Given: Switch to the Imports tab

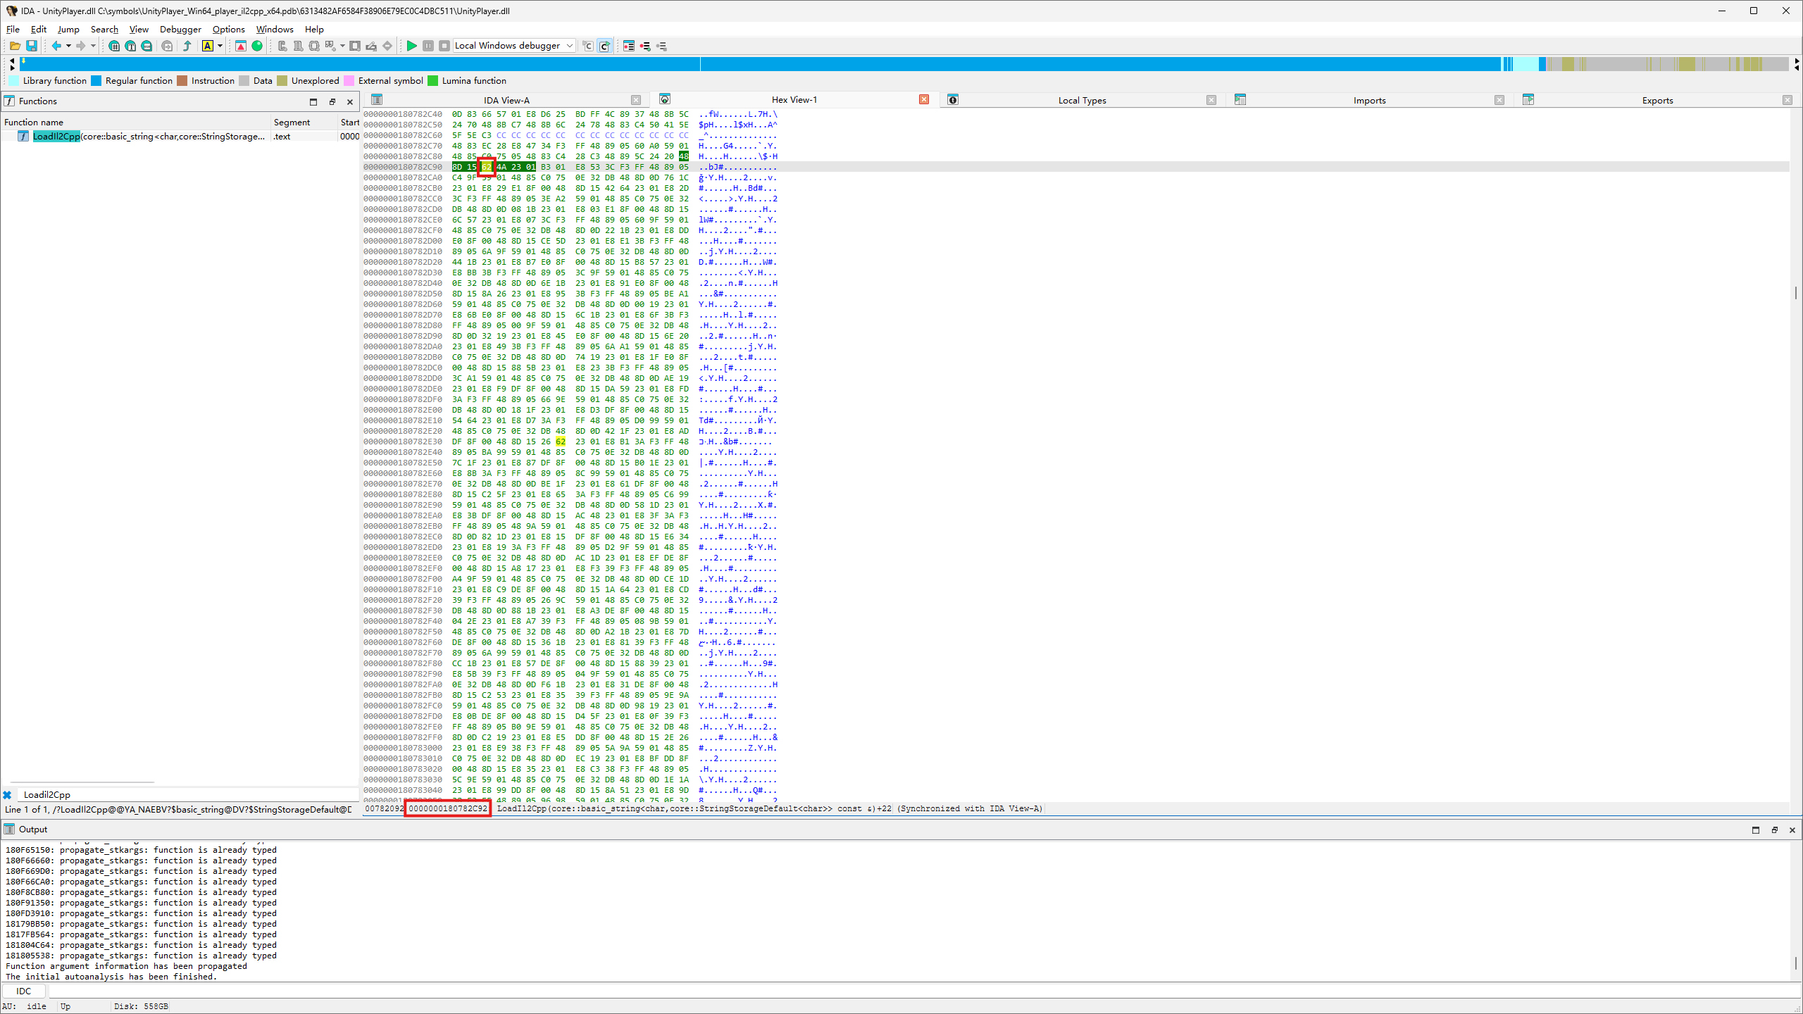Looking at the screenshot, I should point(1368,100).
